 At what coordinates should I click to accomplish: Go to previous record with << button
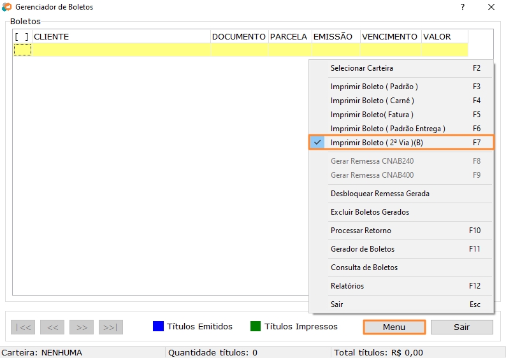coord(52,327)
